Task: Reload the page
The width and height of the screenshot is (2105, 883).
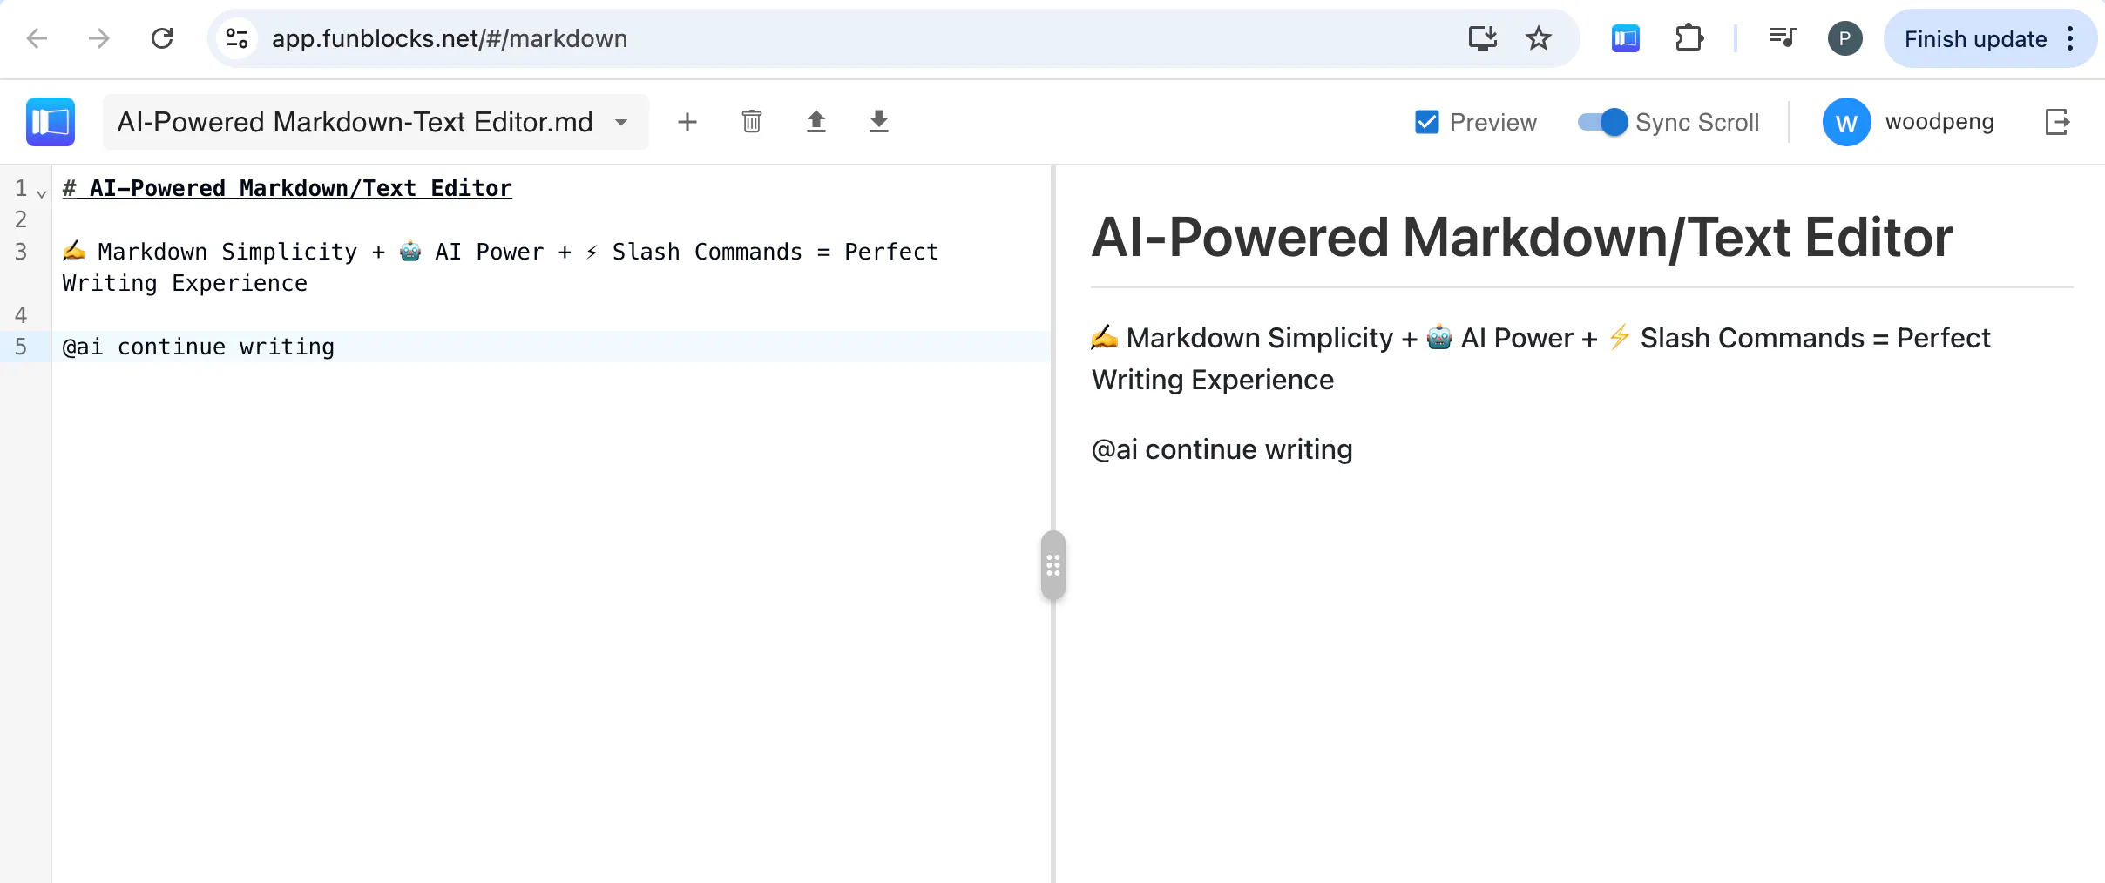Action: pos(162,38)
